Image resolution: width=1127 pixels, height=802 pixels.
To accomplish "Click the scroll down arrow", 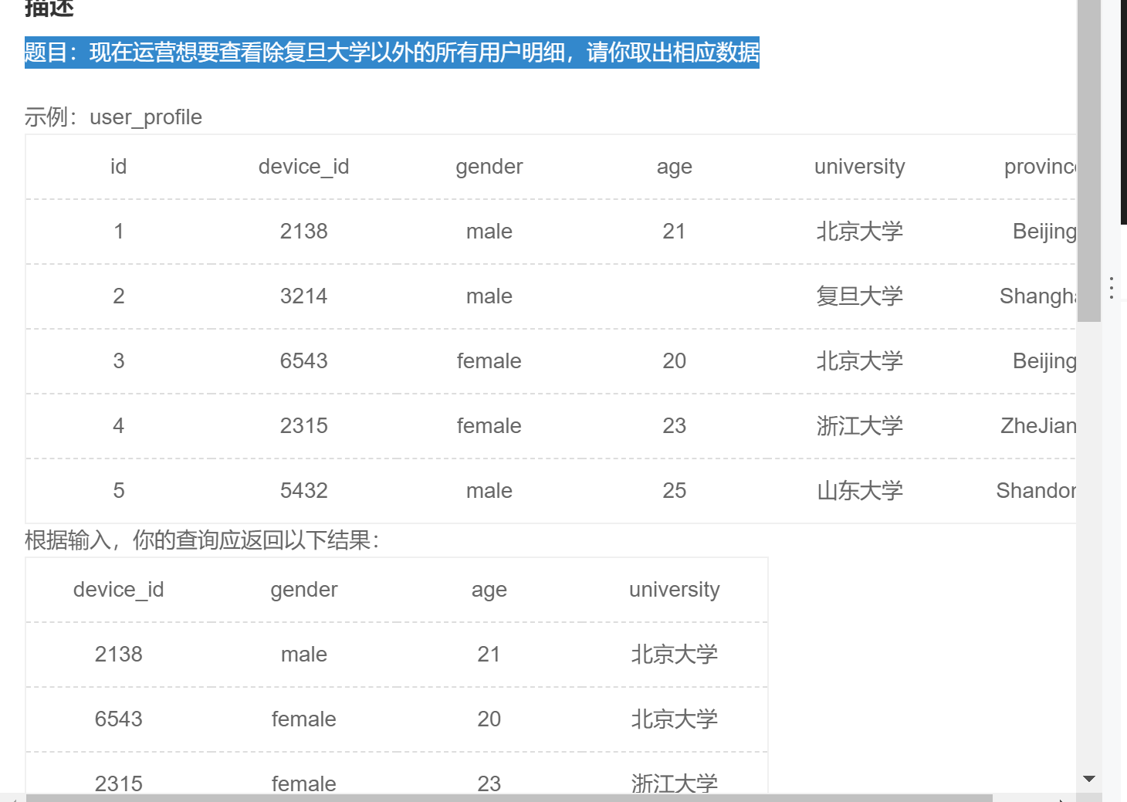I will (1089, 779).
